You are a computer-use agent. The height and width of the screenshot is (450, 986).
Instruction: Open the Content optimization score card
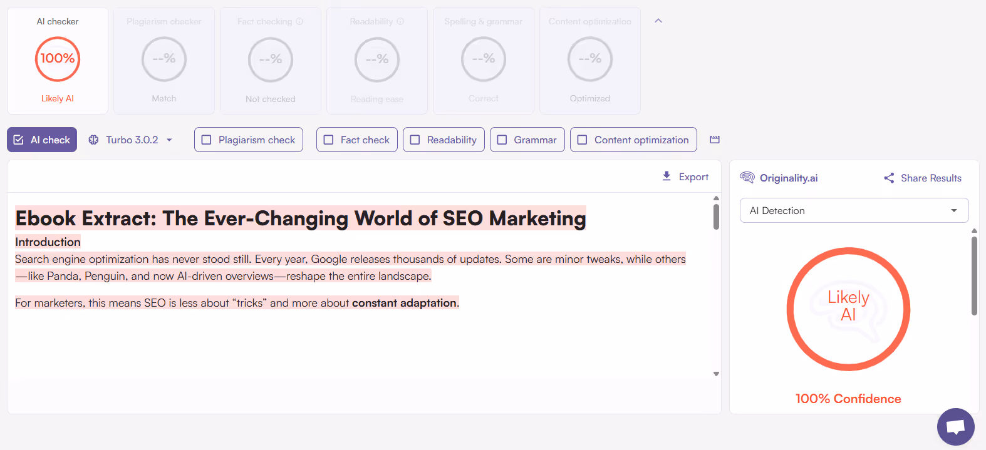click(590, 61)
